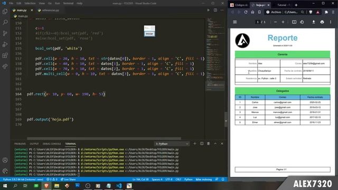Select the PDF page number field
Image resolution: width=338 pixels, height=190 pixels.
(x=257, y=22)
